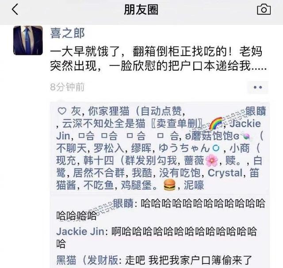The height and width of the screenshot is (268, 283).
Task: Open liker 居然不合群 profile
Action: 99,173
